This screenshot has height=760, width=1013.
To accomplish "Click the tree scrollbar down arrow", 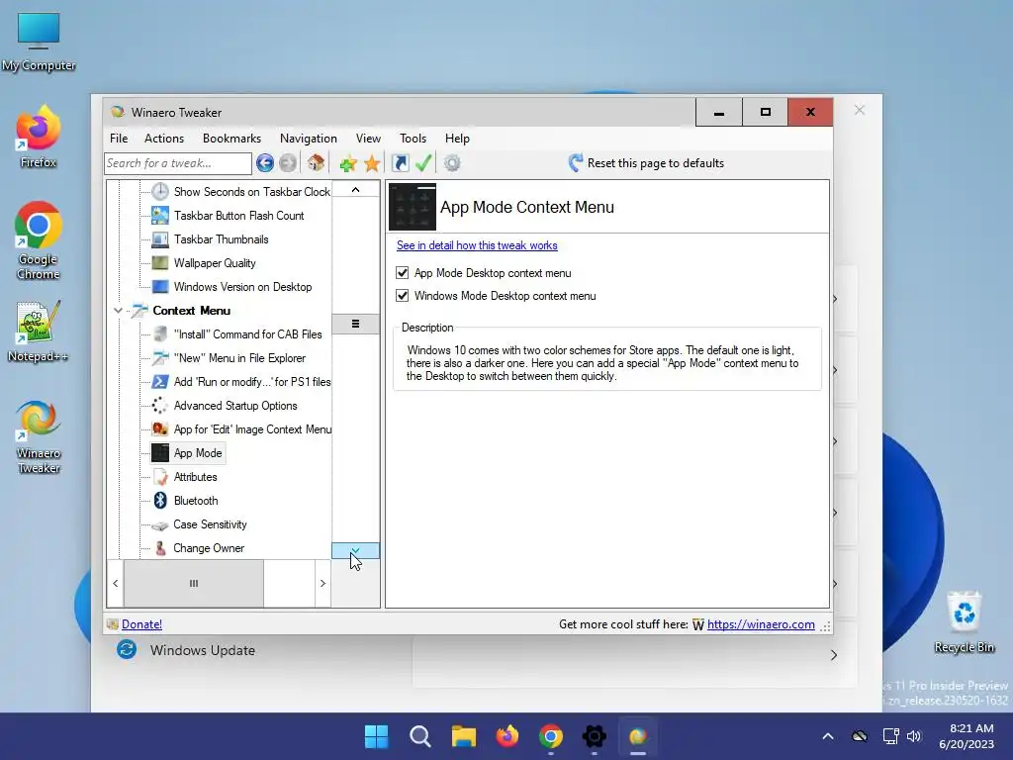I will coord(355,550).
